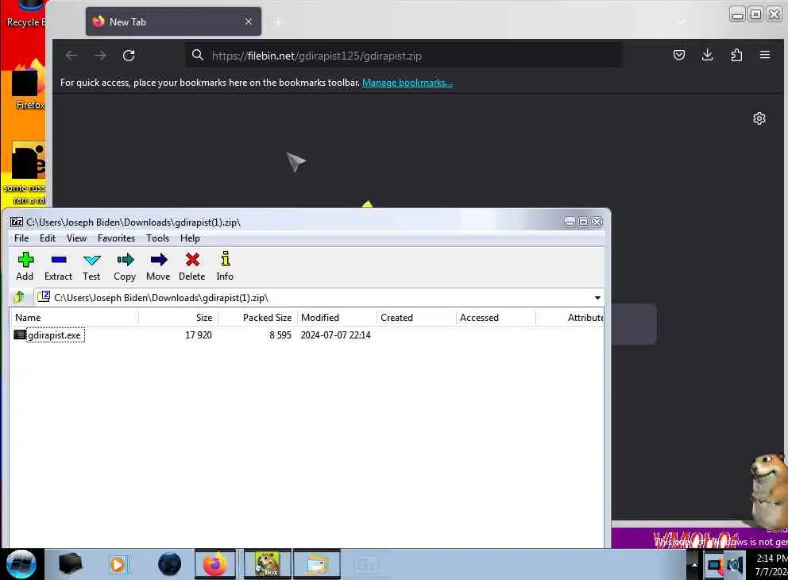Open the network monitor tray icon
788x580 pixels.
(x=714, y=566)
